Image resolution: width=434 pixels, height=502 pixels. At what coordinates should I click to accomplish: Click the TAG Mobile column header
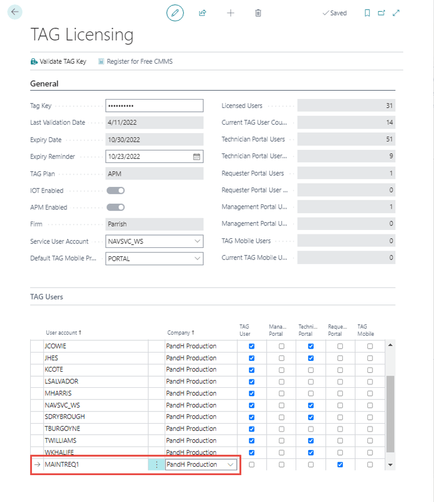[366, 330]
